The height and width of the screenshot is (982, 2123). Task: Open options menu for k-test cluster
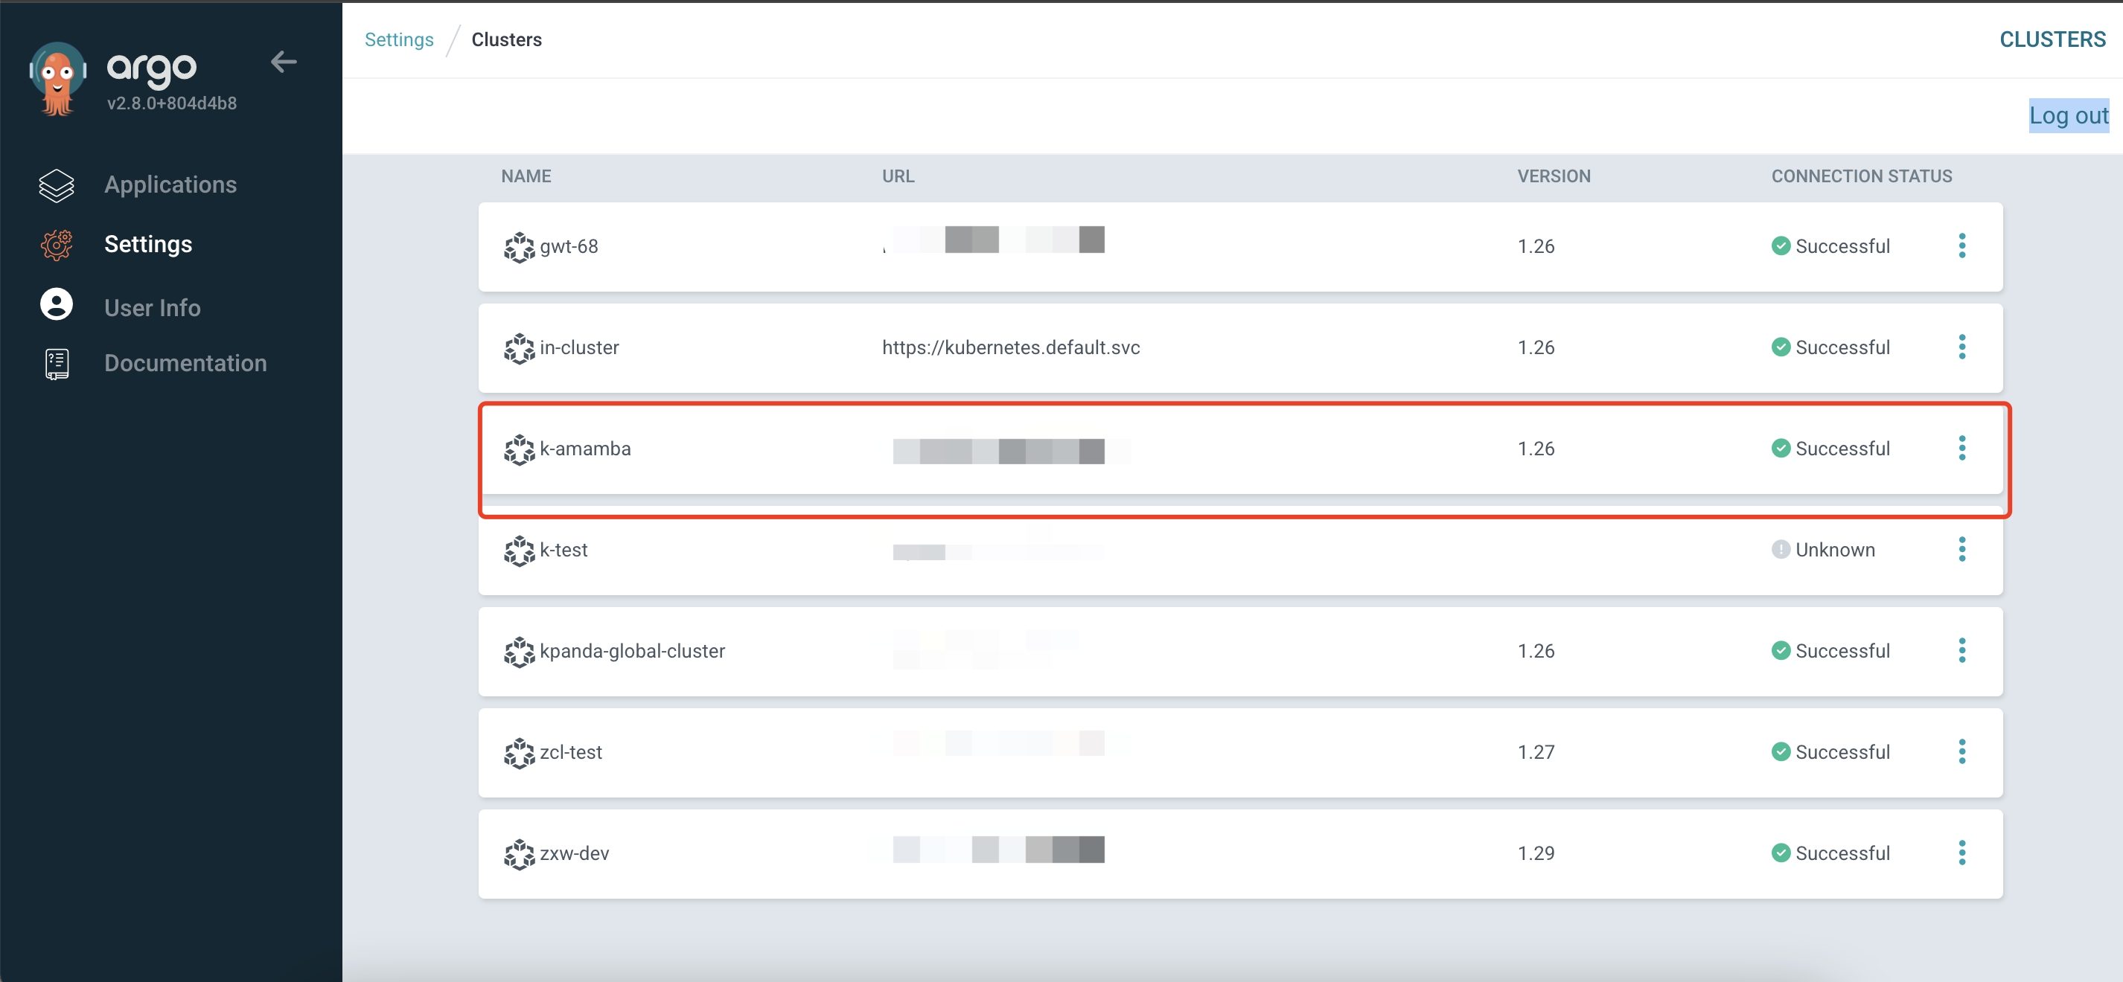[x=1961, y=550]
